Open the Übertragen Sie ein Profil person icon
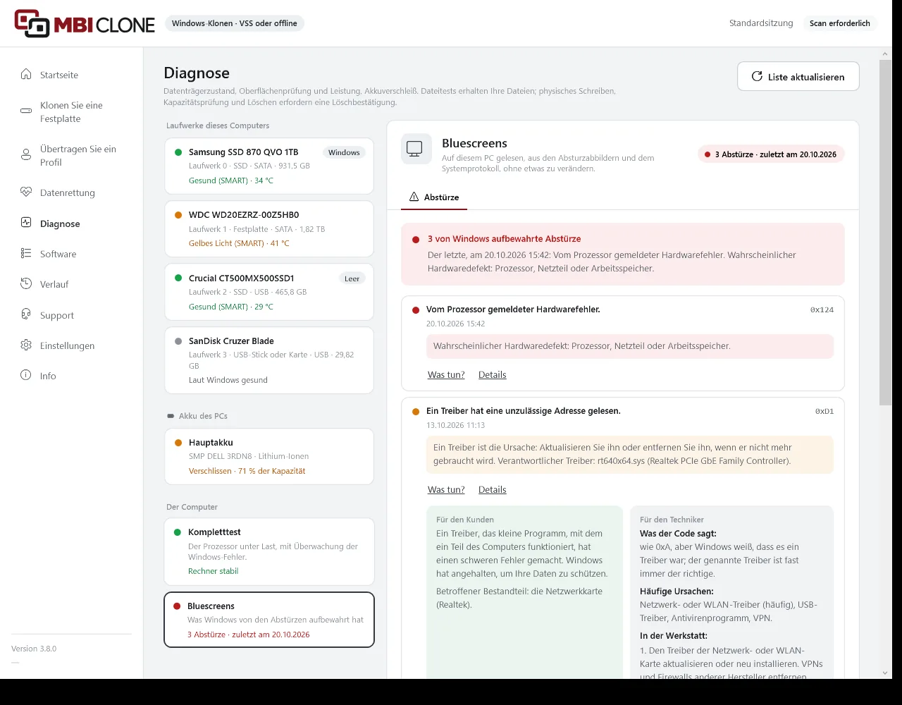Screen dimensions: 902x705 (x=26, y=155)
